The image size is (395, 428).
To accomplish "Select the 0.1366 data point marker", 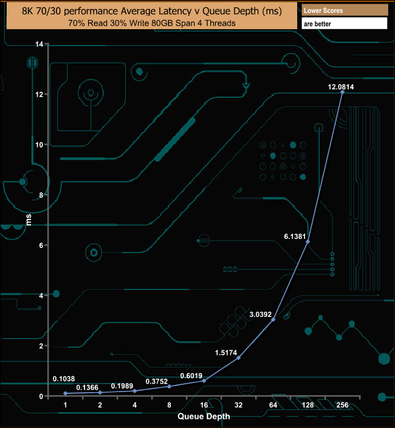I will (x=100, y=393).
